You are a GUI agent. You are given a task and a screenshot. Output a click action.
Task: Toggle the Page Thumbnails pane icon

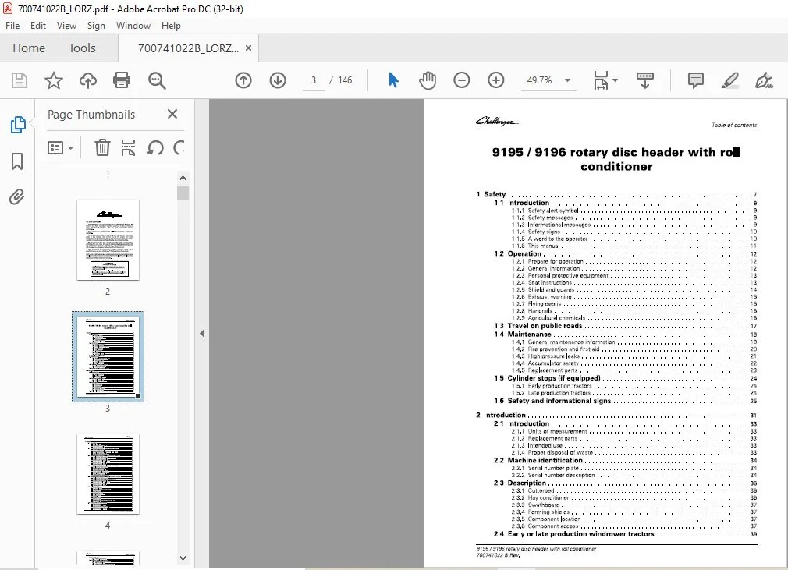pyautogui.click(x=18, y=125)
